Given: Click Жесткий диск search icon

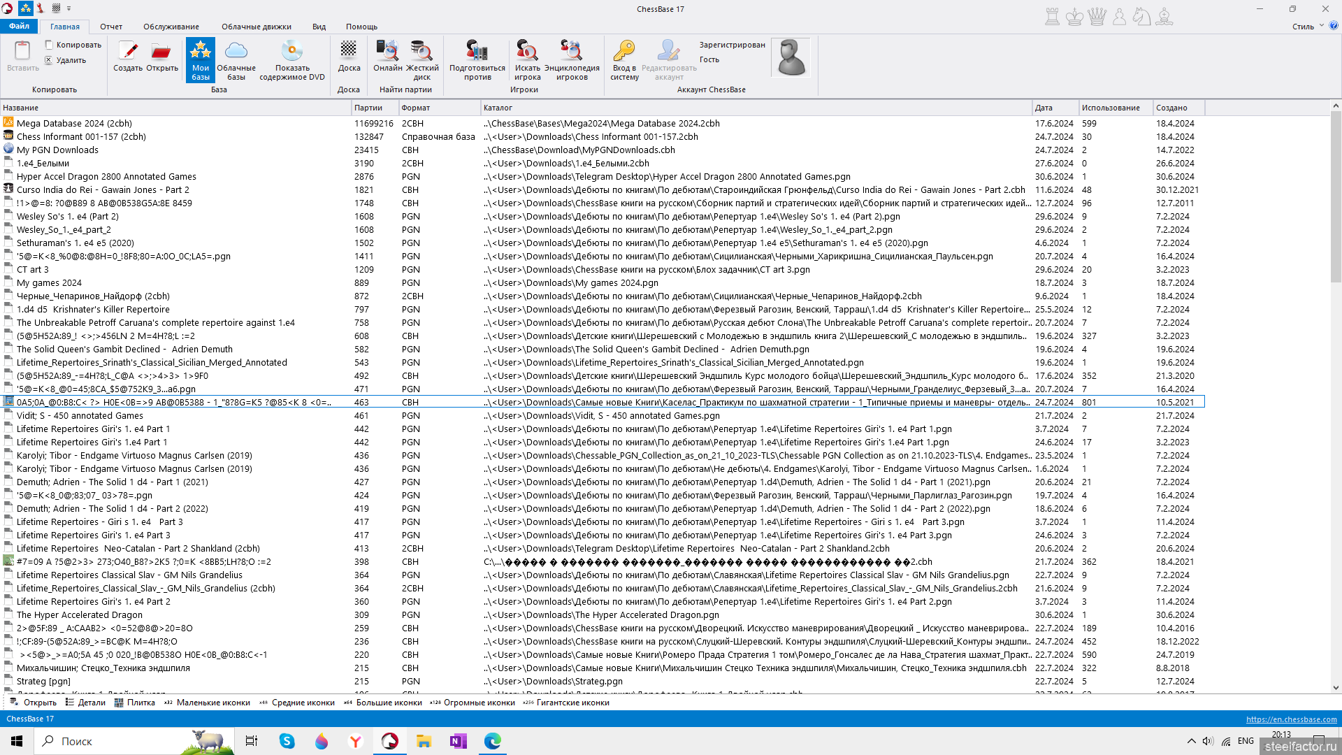Looking at the screenshot, I should [422, 59].
